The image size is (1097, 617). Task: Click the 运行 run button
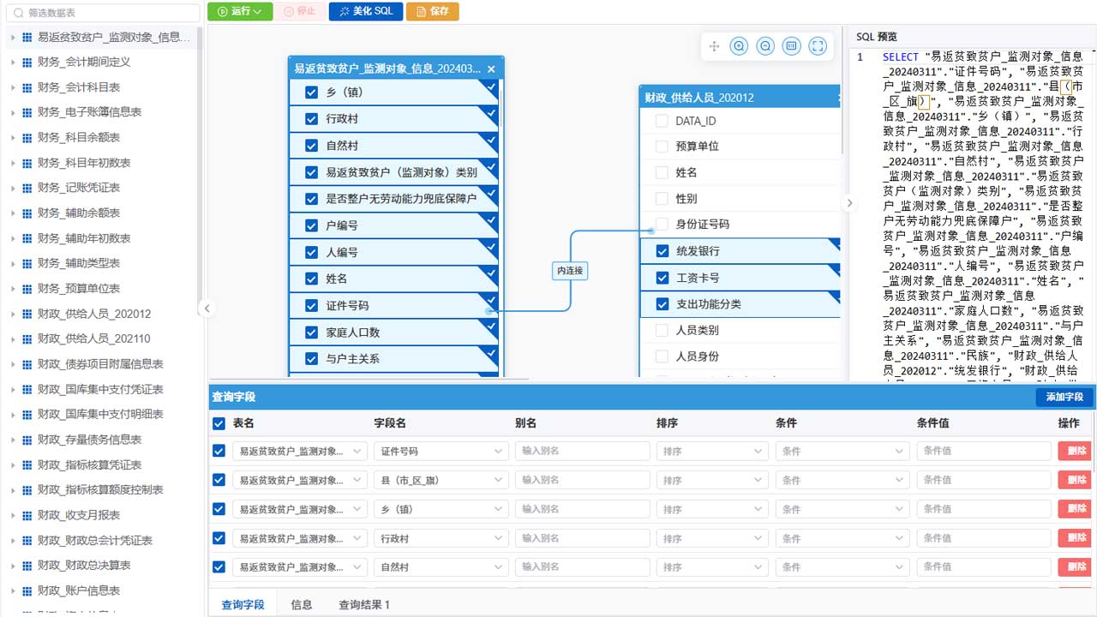[240, 11]
